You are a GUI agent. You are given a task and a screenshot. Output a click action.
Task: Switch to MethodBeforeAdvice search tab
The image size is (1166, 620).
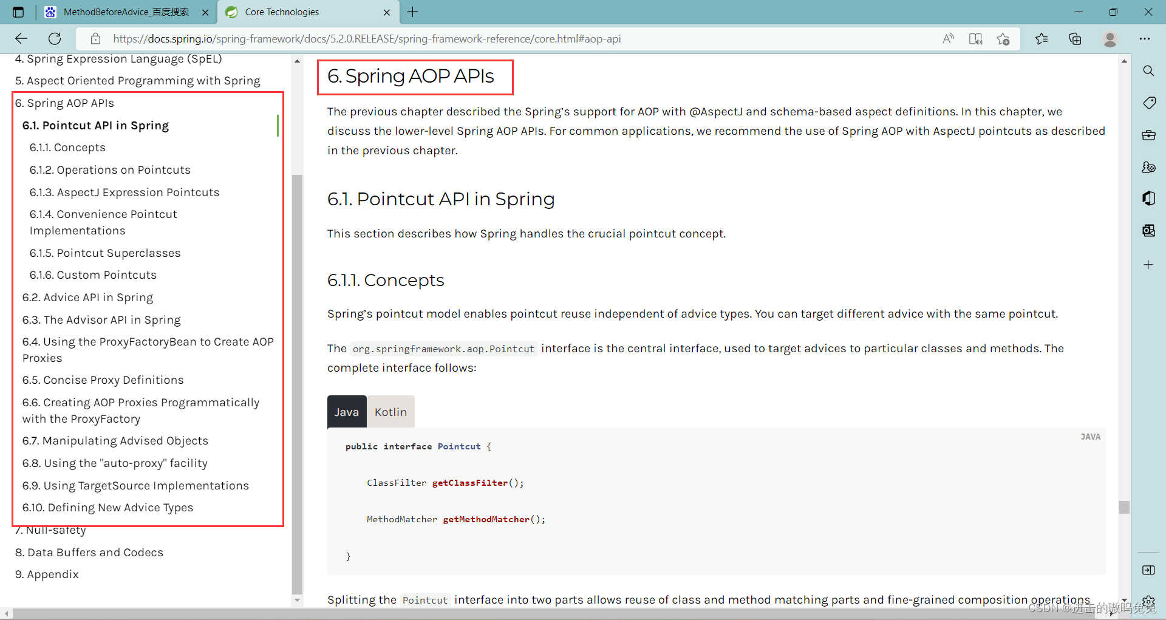(x=126, y=12)
